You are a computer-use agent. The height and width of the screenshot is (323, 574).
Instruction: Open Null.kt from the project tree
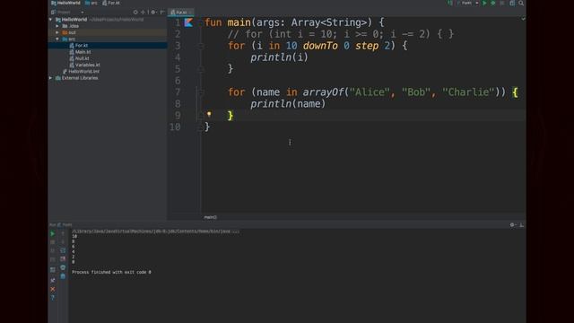tap(82, 58)
